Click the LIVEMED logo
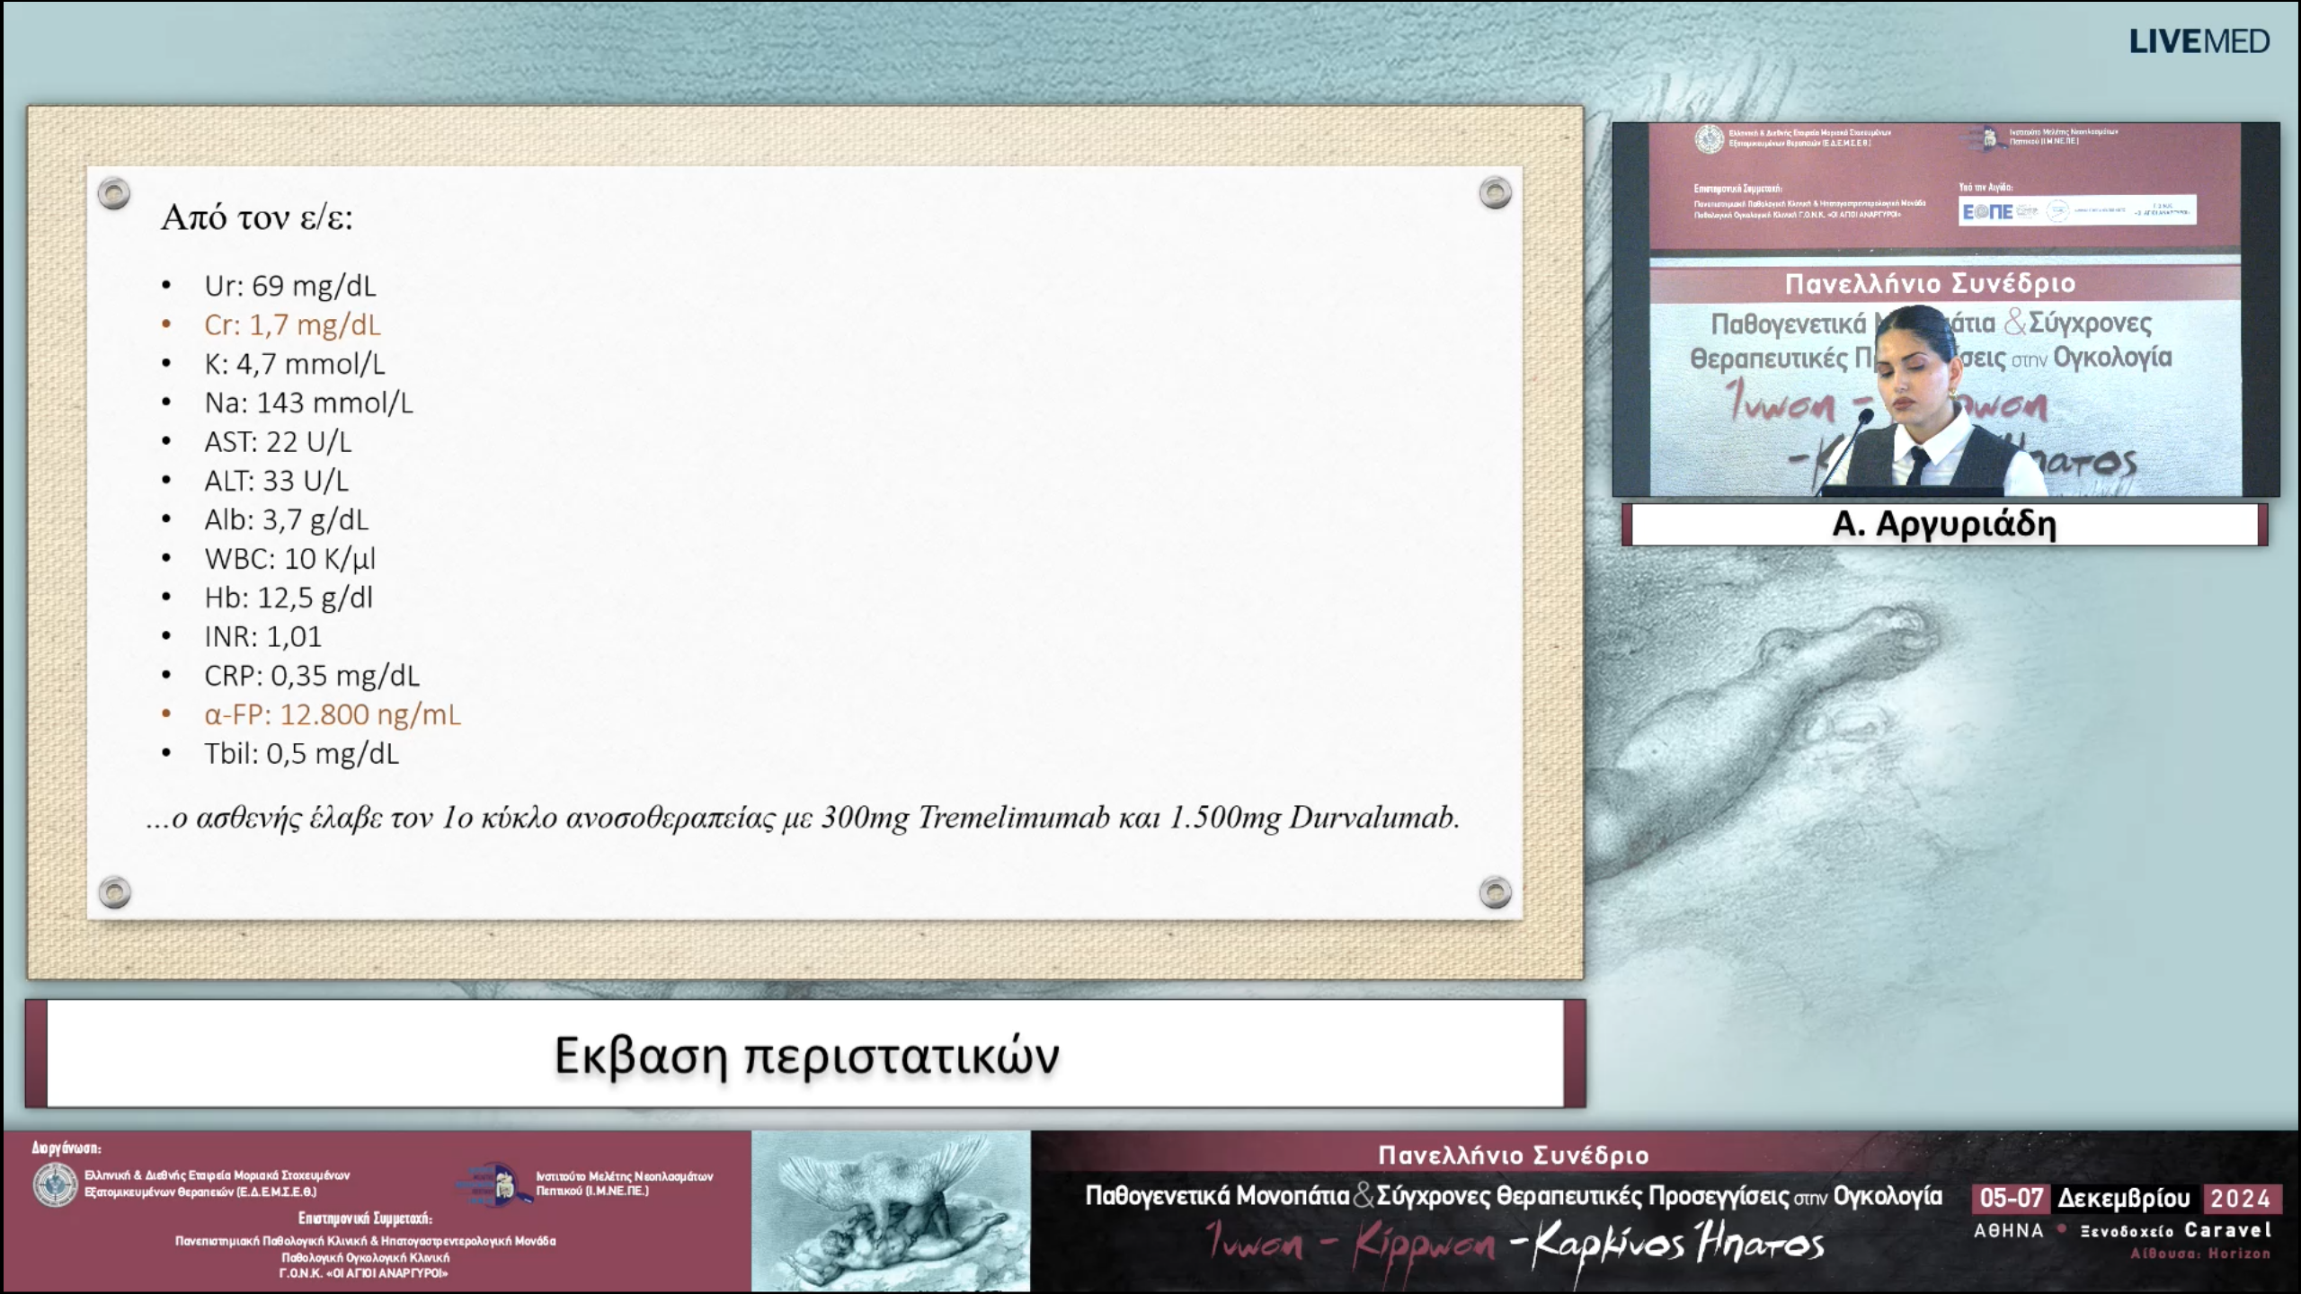The height and width of the screenshot is (1294, 2301). pos(2199,41)
